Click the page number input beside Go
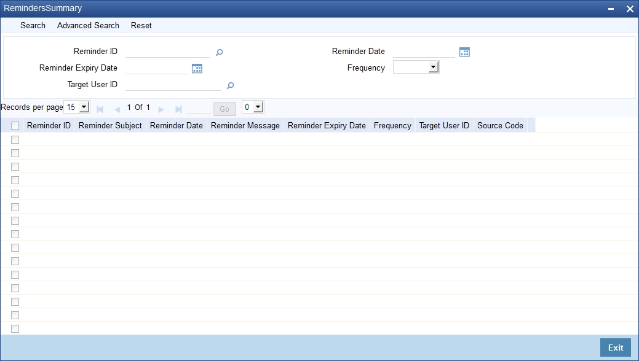Viewport: 639px width, 361px height. pyautogui.click(x=199, y=109)
